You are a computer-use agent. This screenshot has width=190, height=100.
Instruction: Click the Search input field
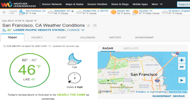pos(183,4)
